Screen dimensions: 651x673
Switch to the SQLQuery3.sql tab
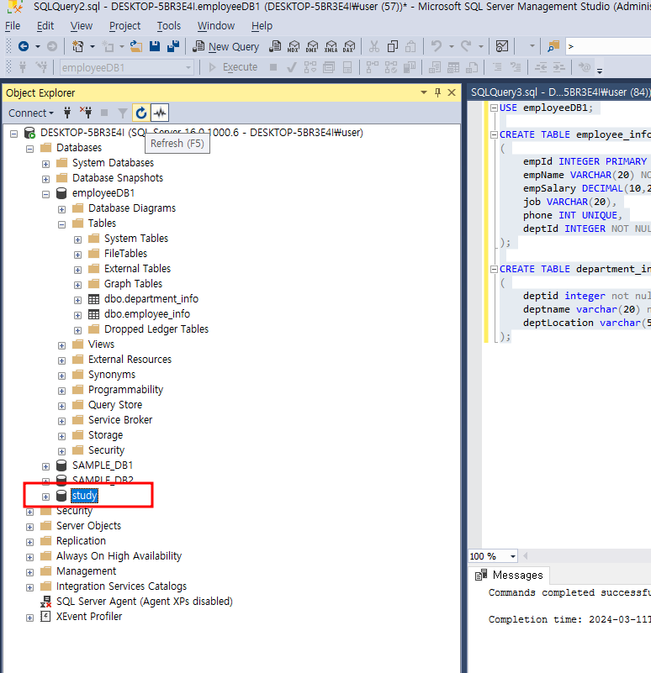[x=559, y=92]
